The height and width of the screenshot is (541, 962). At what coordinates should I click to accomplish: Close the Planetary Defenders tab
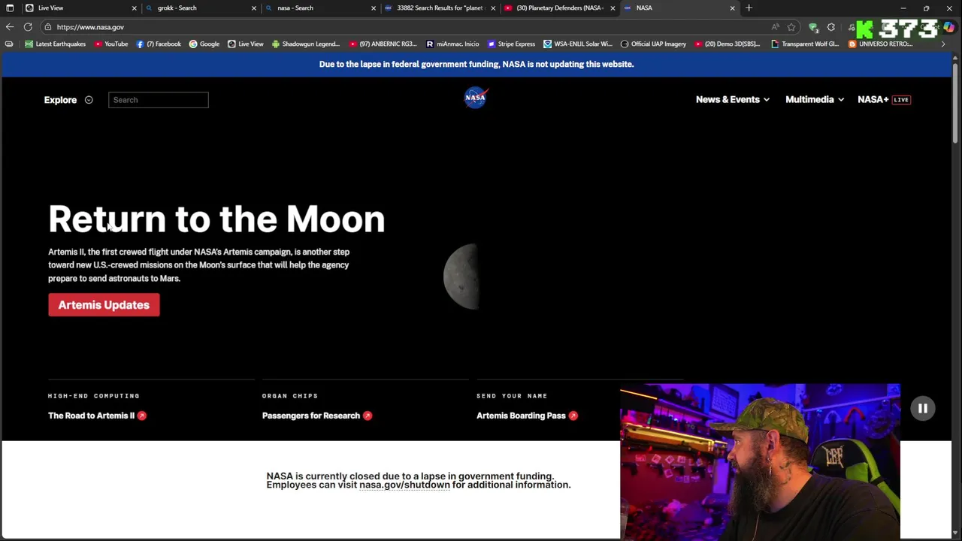pyautogui.click(x=613, y=8)
